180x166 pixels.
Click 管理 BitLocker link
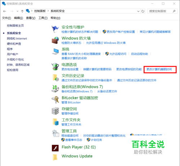71,102
